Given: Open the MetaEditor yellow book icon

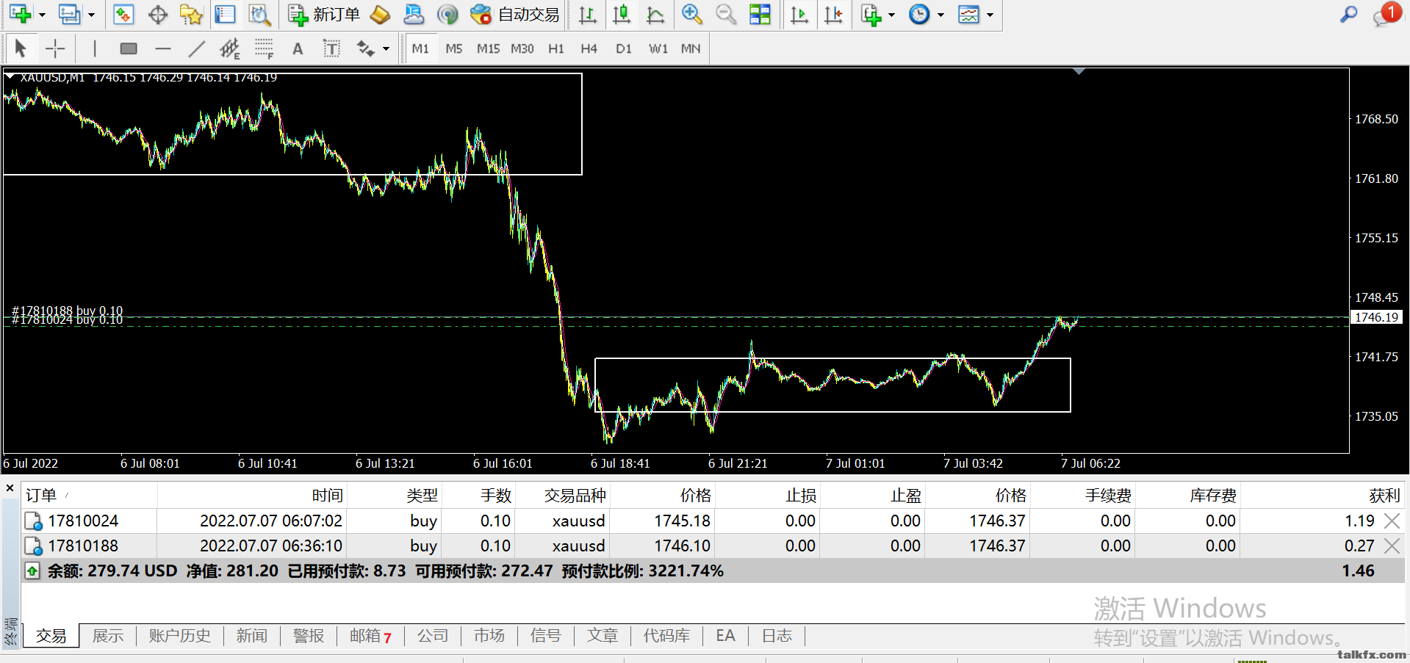Looking at the screenshot, I should tap(380, 14).
